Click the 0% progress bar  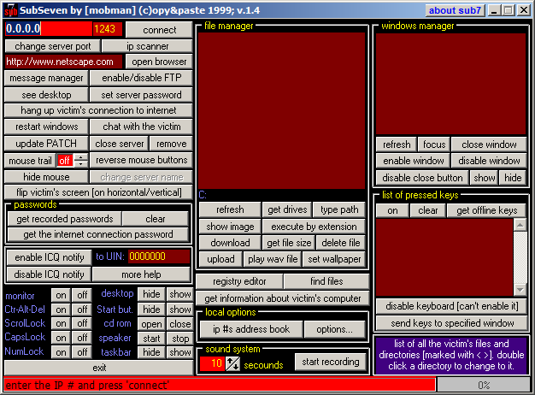(483, 386)
